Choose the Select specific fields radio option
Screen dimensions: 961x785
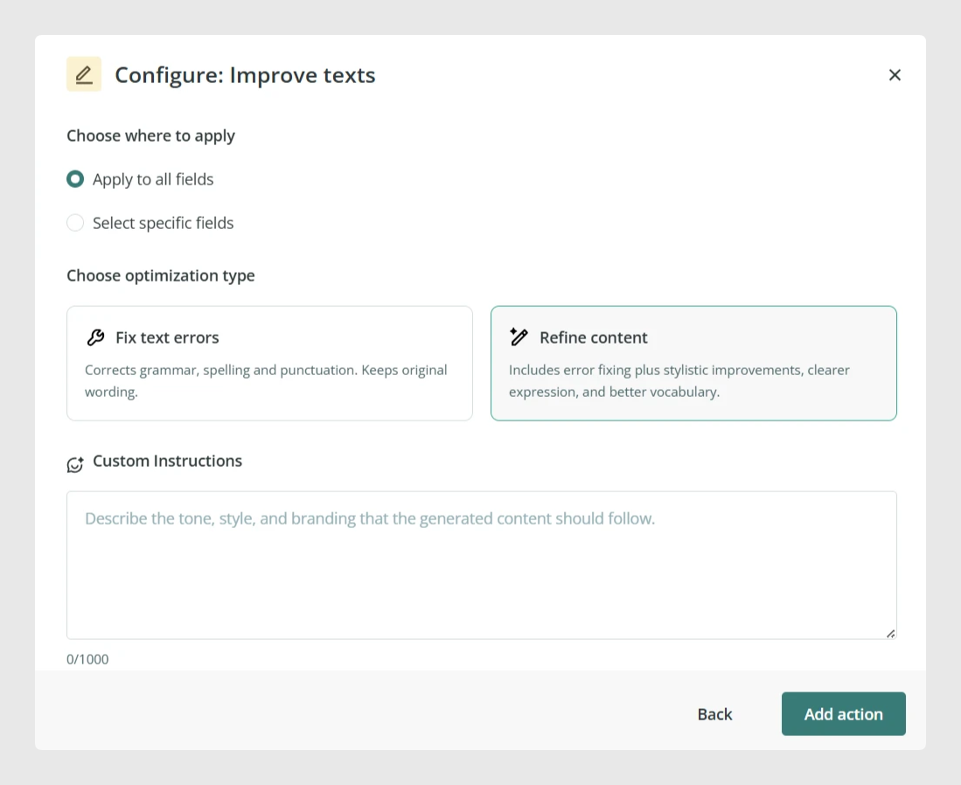pos(75,222)
